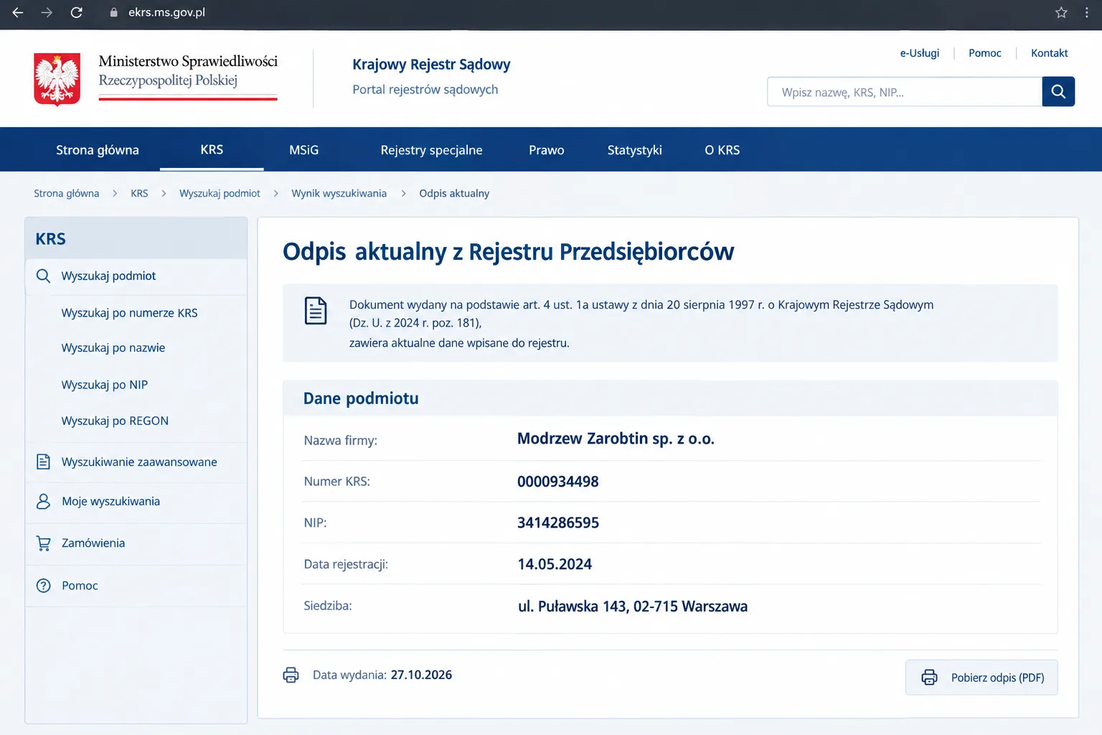
Task: Click the padlock site security icon
Action: 113,12
